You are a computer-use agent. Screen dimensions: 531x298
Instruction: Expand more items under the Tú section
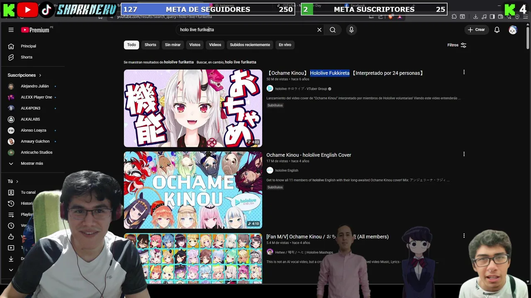pyautogui.click(x=11, y=270)
